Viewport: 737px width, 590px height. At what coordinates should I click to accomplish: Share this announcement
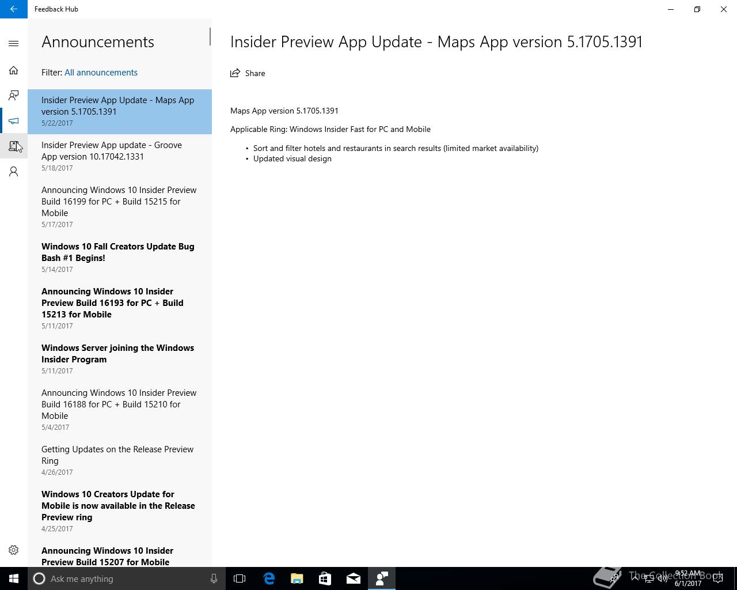[248, 73]
